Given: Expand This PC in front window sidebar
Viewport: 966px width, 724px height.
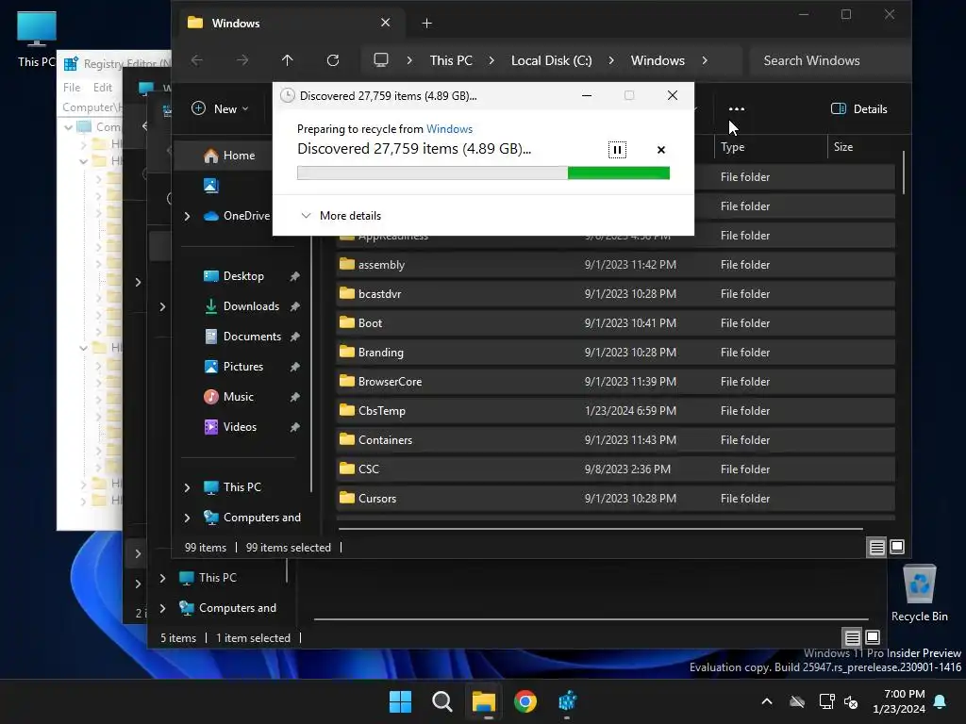Looking at the screenshot, I should point(188,487).
